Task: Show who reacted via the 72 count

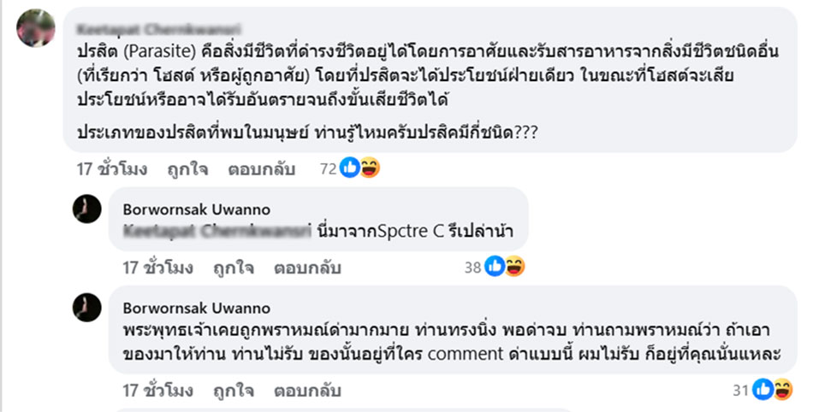Action: click(x=329, y=168)
